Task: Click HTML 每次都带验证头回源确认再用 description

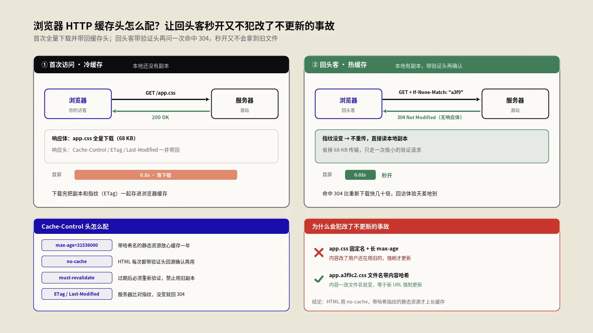Action: pos(156,262)
